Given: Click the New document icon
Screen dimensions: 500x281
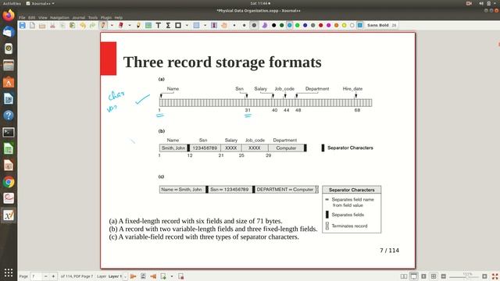Looking at the screenshot, I should point(32,26).
